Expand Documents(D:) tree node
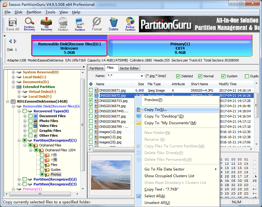The image size is (262, 207). pos(13,82)
